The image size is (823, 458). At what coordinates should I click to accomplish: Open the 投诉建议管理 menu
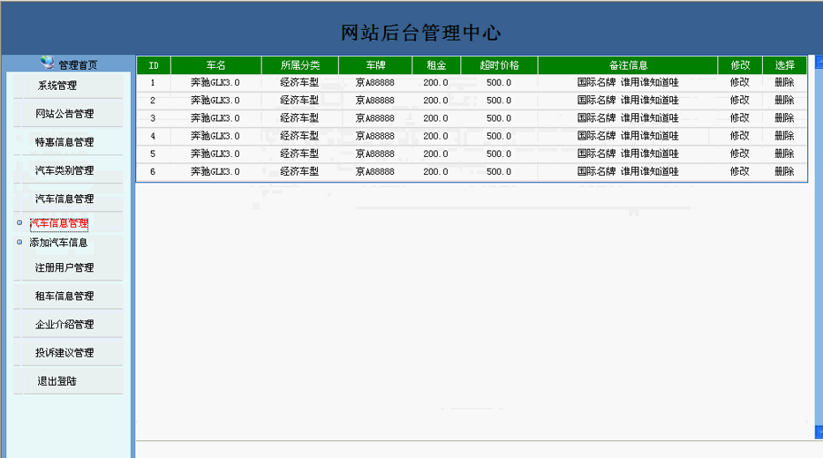[64, 353]
